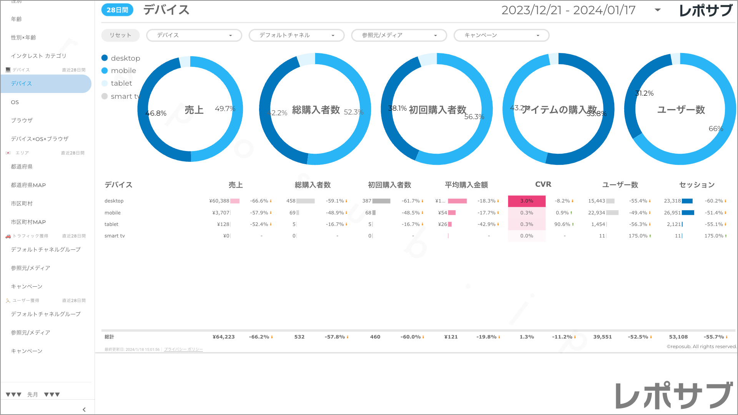Collapse the sidebar with the chevron arrow
The height and width of the screenshot is (415, 738).
coord(84,410)
